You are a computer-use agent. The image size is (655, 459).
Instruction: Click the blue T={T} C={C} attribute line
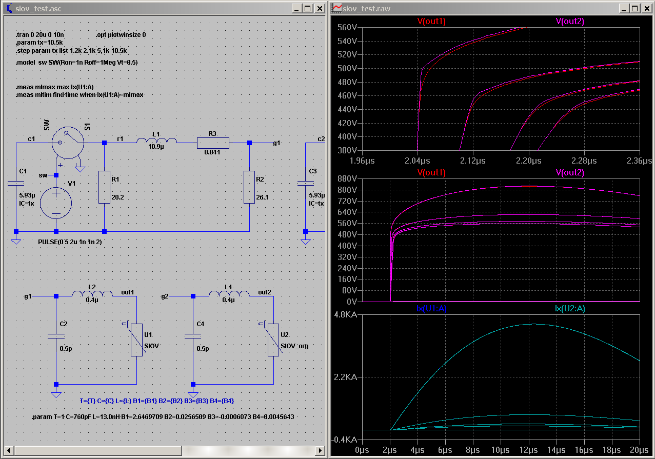pyautogui.click(x=157, y=401)
